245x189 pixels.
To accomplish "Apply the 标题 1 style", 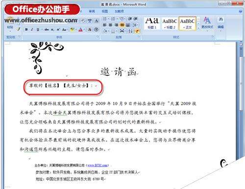I will (x=152, y=23).
